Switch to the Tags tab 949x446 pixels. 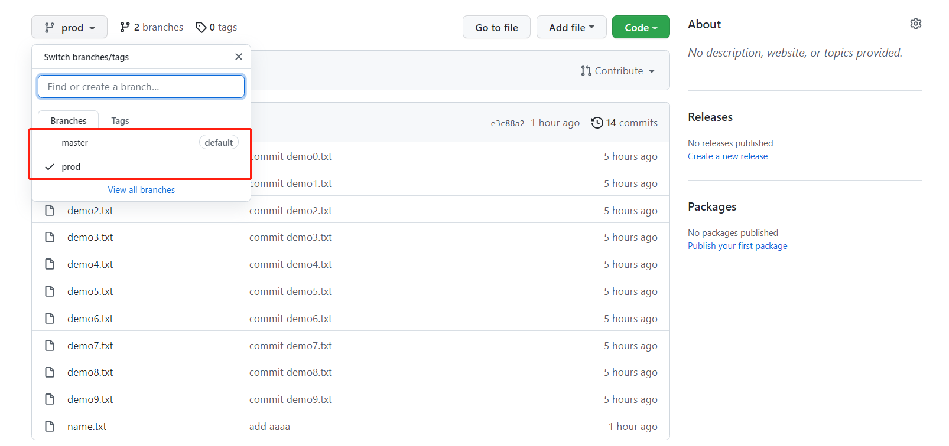(120, 120)
